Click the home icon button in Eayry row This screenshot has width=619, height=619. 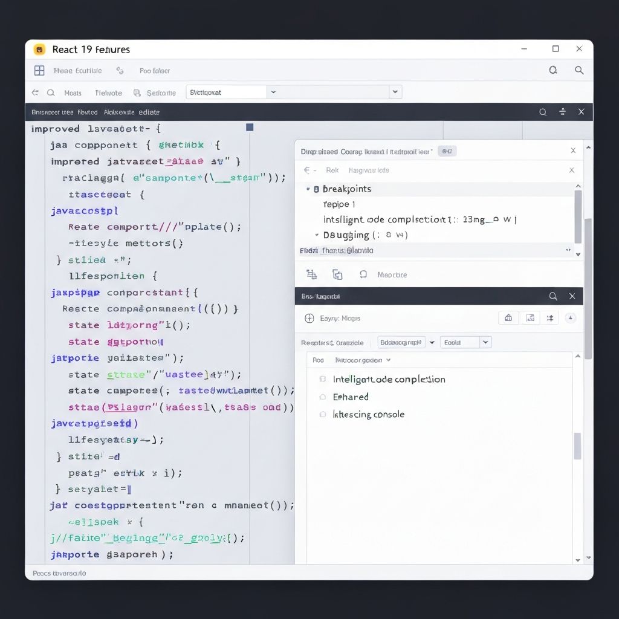[508, 318]
